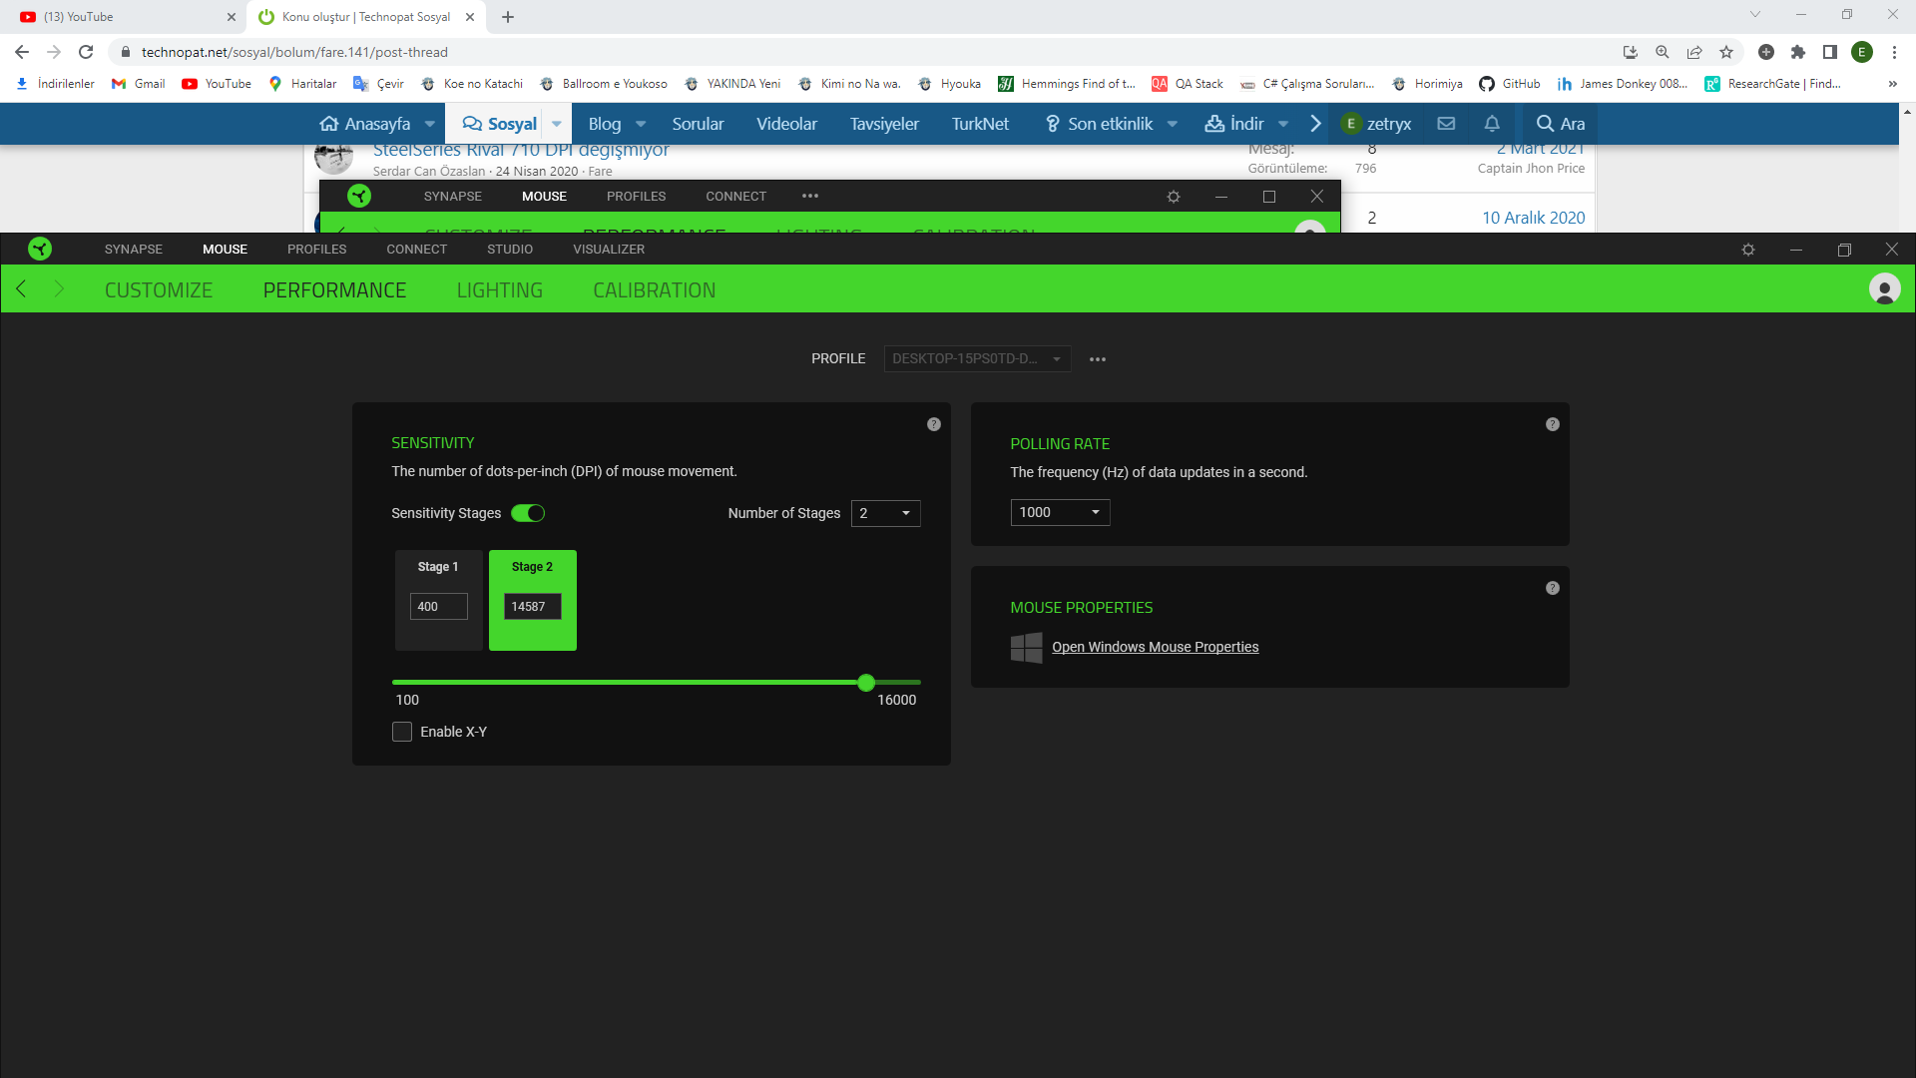This screenshot has width=1916, height=1078.
Task: Open Windows Mouse Properties link
Action: click(x=1155, y=647)
